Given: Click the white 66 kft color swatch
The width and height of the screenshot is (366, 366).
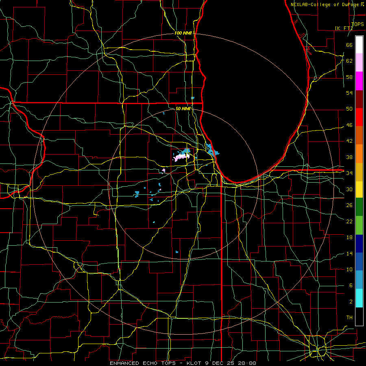Looking at the screenshot, I should [359, 45].
